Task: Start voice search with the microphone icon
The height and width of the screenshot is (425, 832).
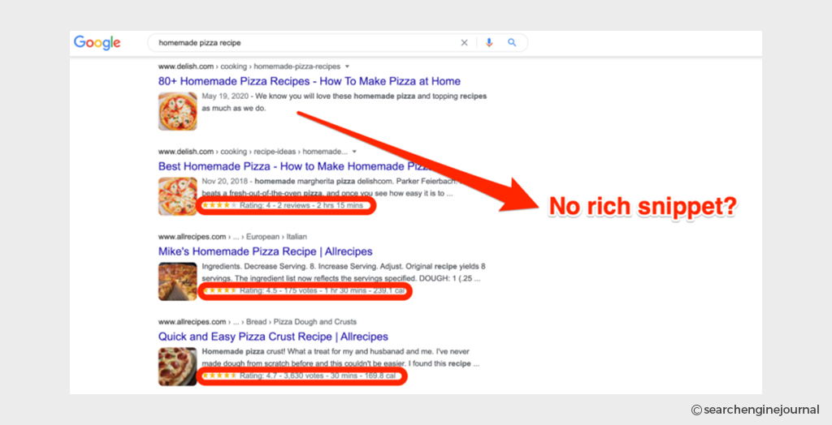Action: (x=489, y=43)
